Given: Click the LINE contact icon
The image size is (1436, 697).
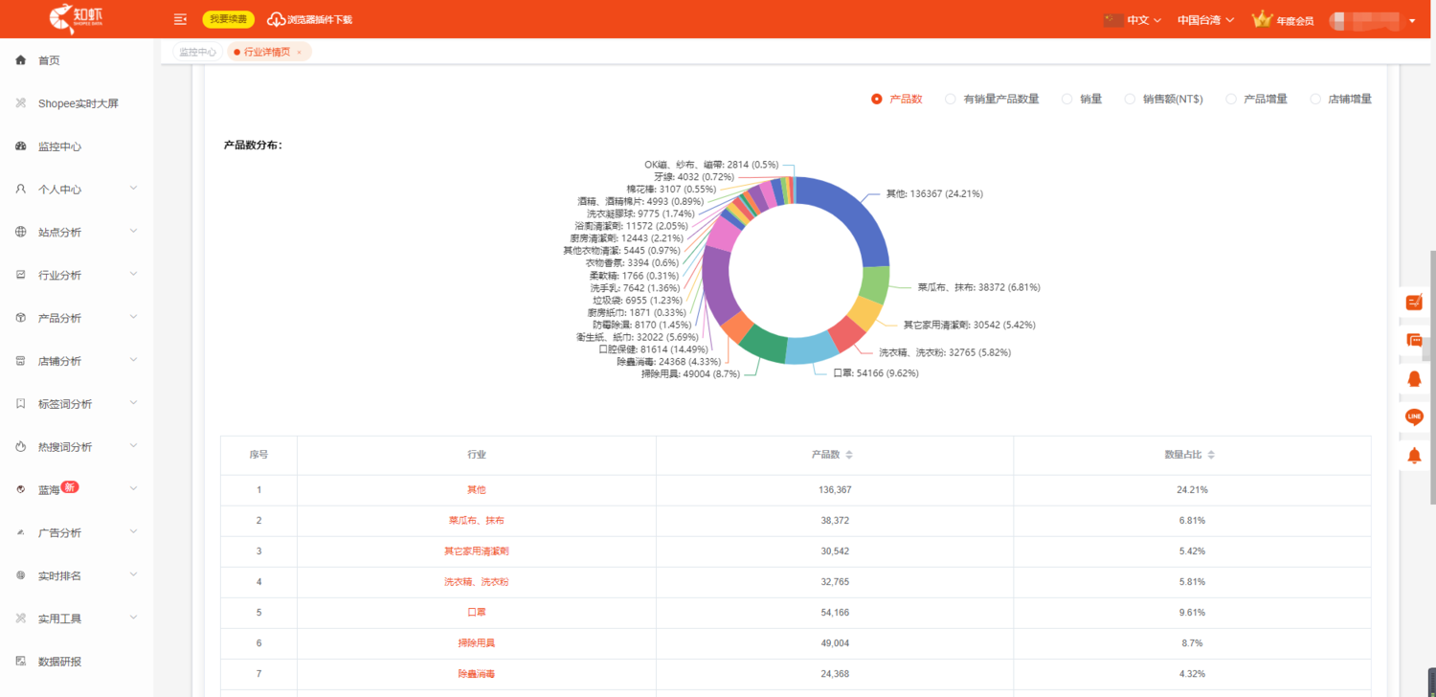Looking at the screenshot, I should pos(1414,416).
